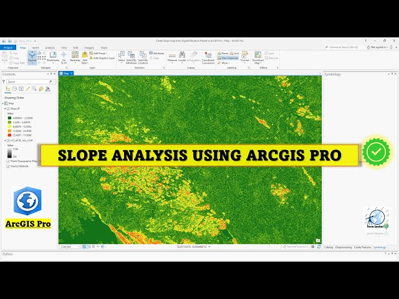Open the Add Preset dropdown
The height and width of the screenshot is (299, 399).
(99, 54)
